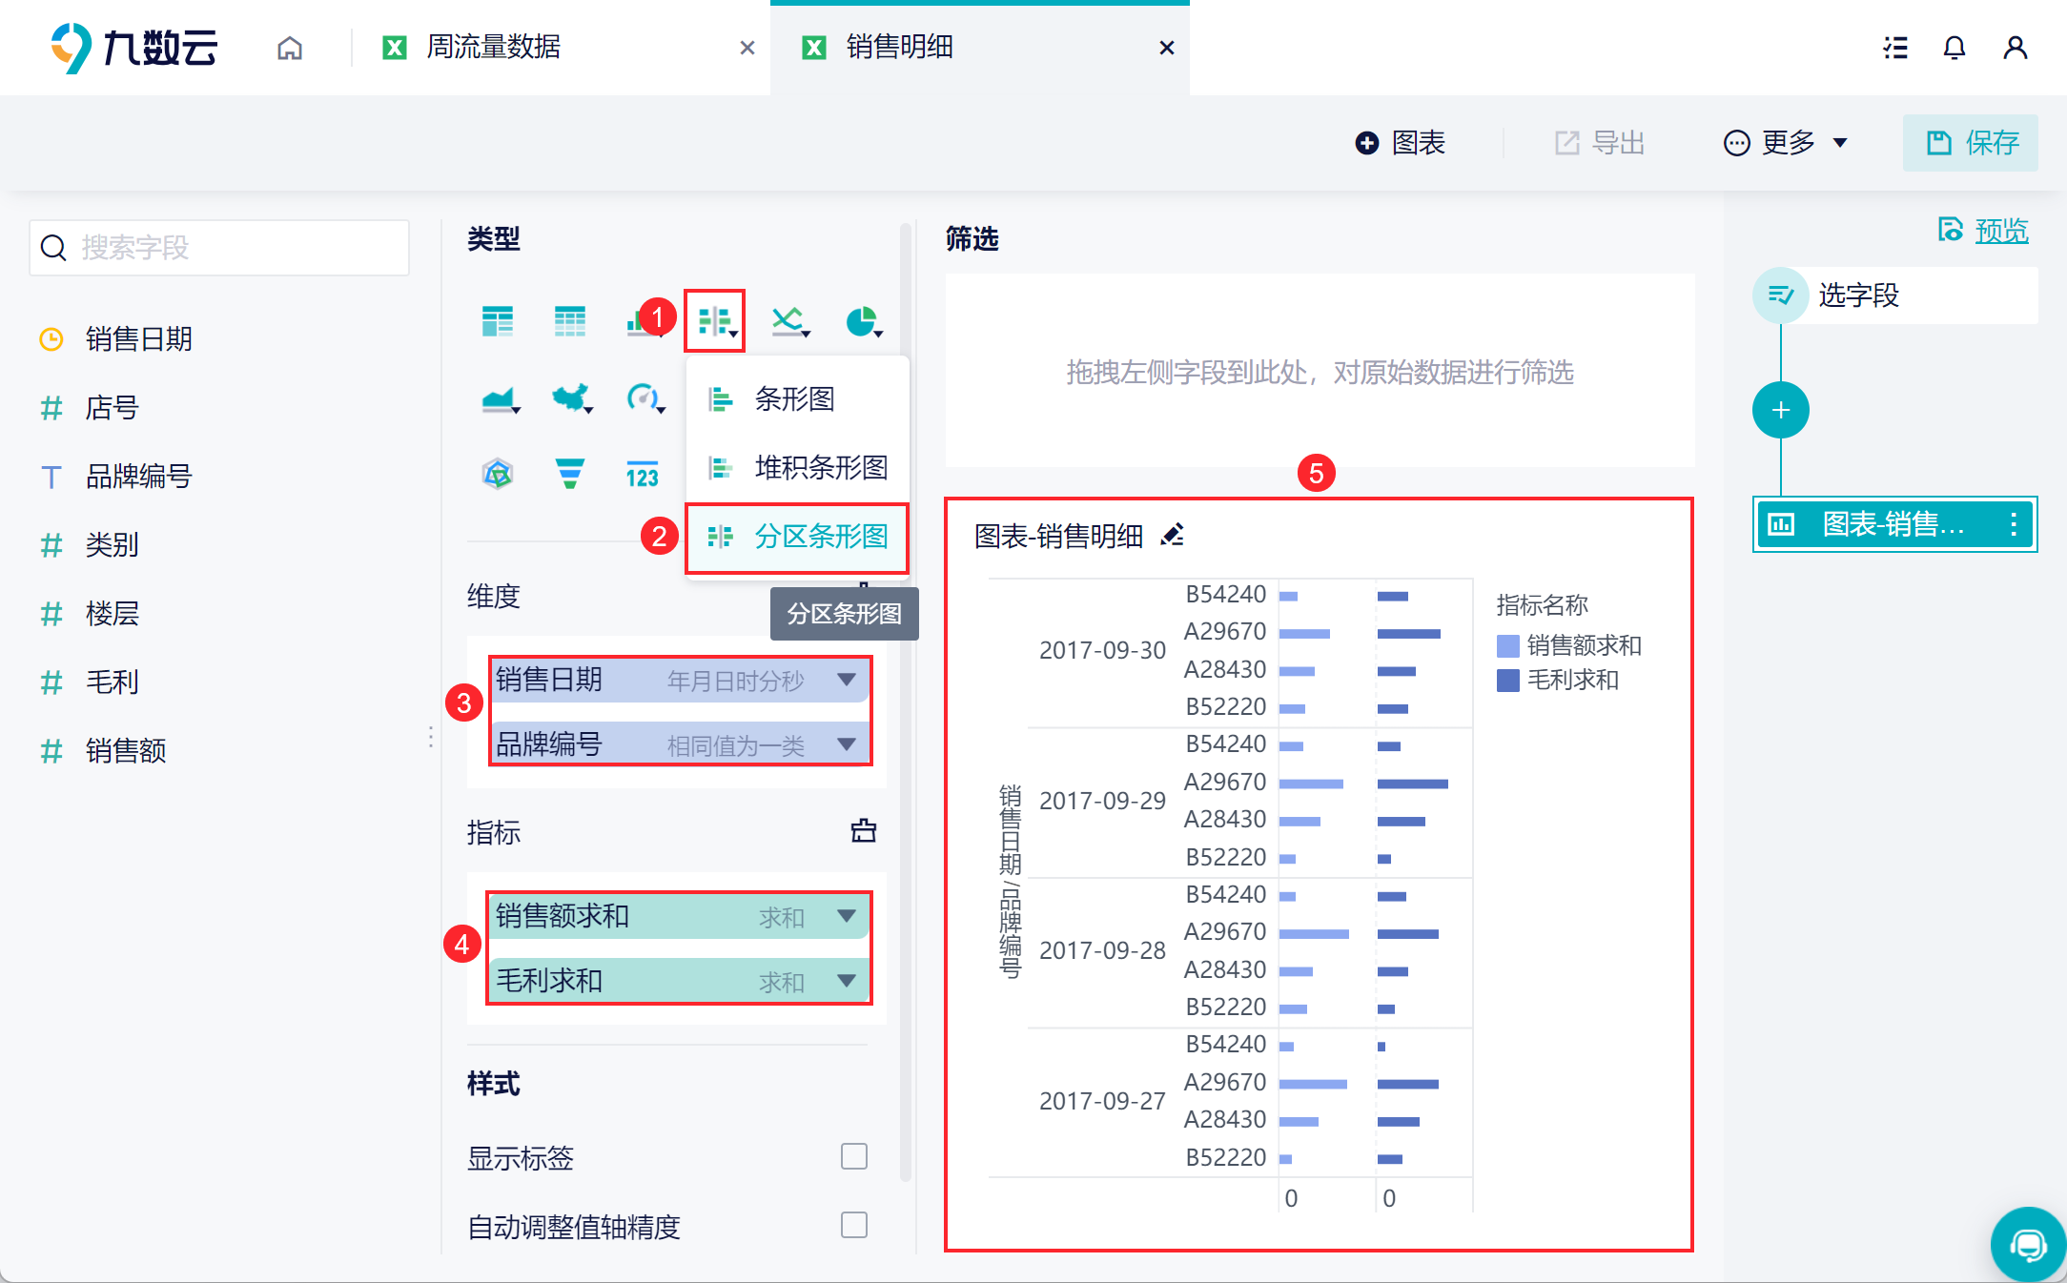Viewport: 2067px width, 1283px height.
Task: Choose the funnel chart type icon
Action: (x=569, y=473)
